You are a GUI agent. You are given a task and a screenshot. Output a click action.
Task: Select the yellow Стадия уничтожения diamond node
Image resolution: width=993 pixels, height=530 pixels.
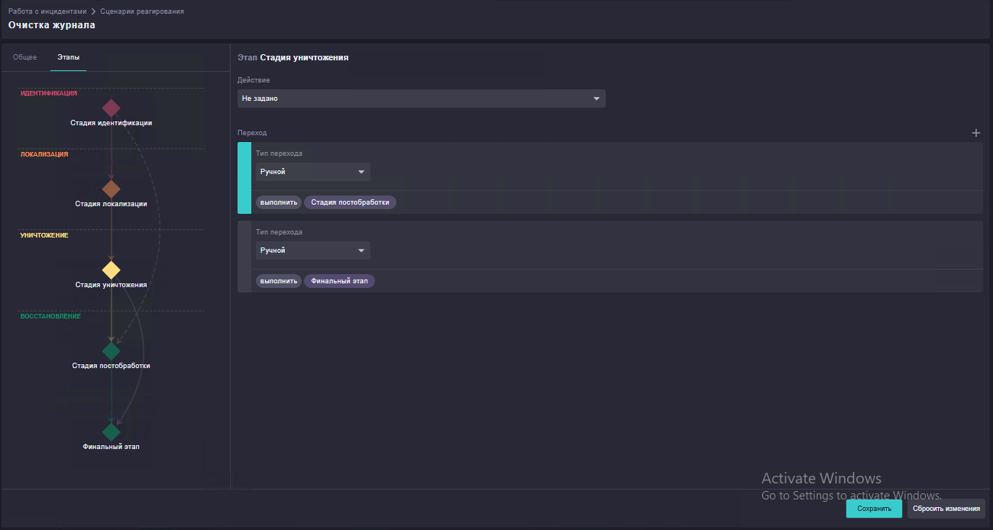(x=112, y=270)
